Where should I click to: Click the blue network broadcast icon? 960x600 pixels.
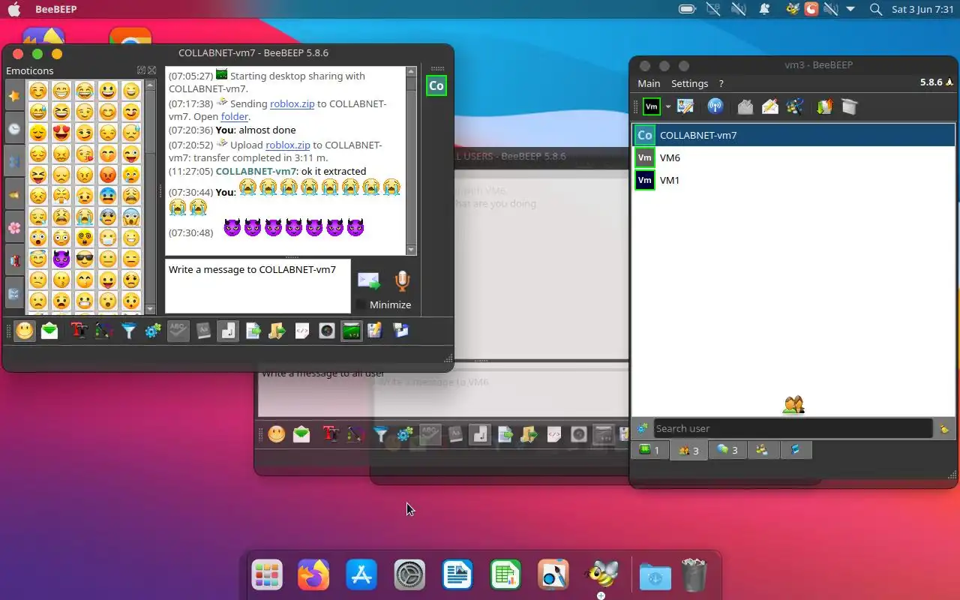pos(715,106)
